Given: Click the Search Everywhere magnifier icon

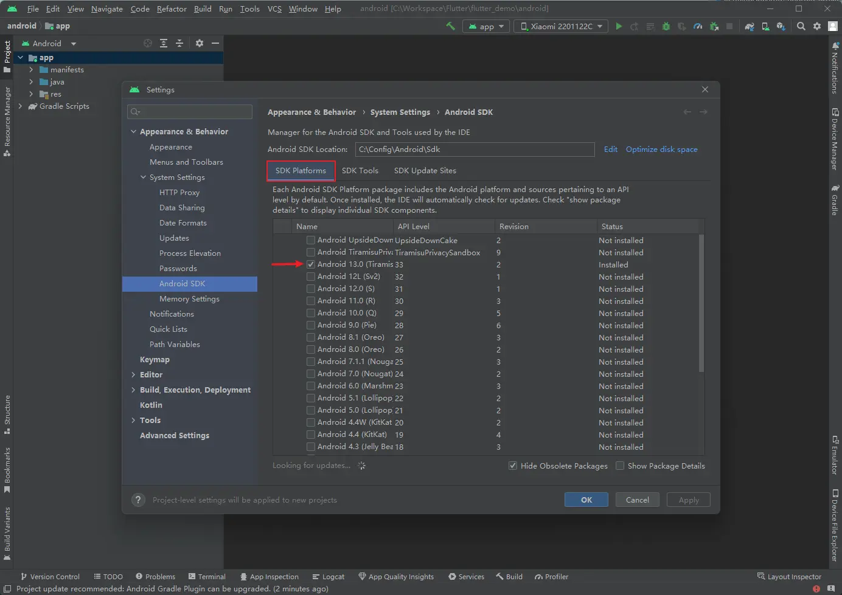Looking at the screenshot, I should (801, 26).
